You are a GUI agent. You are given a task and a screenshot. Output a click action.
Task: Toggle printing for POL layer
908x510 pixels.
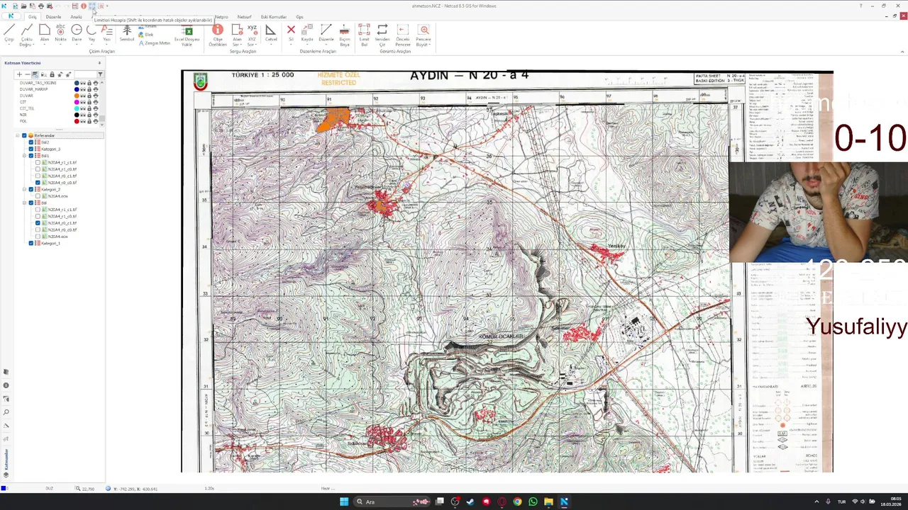coord(96,121)
